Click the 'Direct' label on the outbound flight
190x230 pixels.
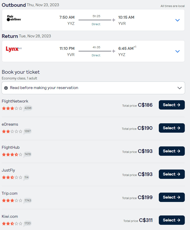(96, 24)
